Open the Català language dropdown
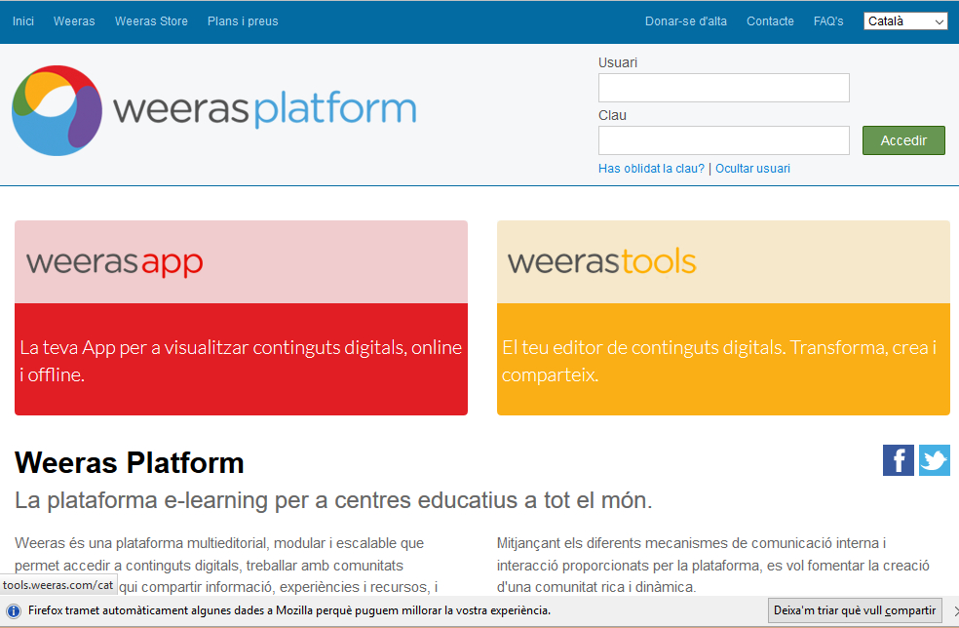The width and height of the screenshot is (959, 628). 905,21
